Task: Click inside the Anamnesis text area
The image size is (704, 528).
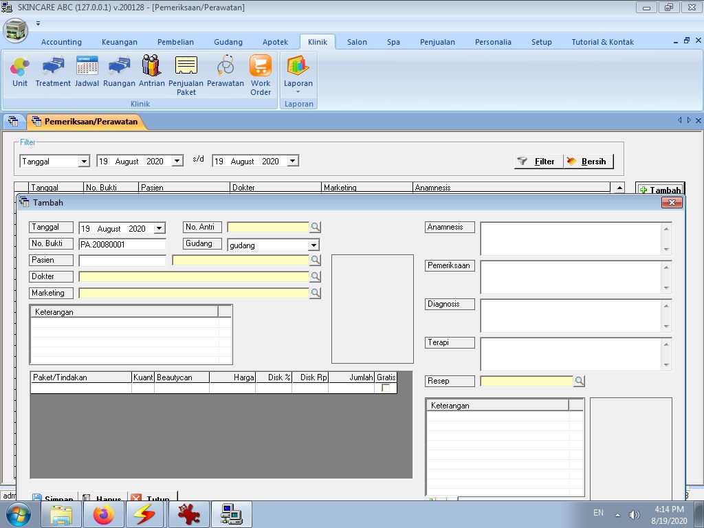Action: tap(571, 239)
